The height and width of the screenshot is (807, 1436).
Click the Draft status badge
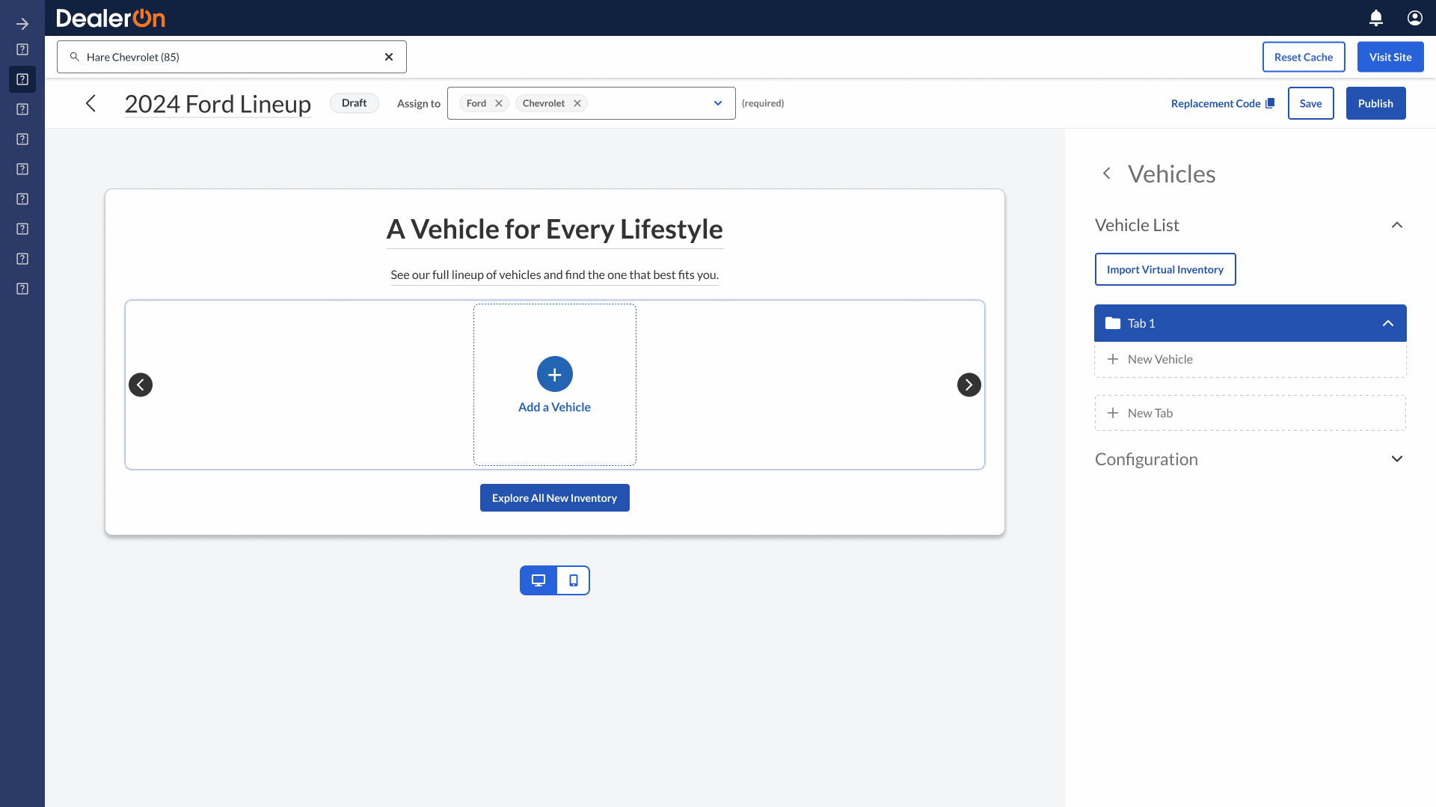[x=354, y=103]
